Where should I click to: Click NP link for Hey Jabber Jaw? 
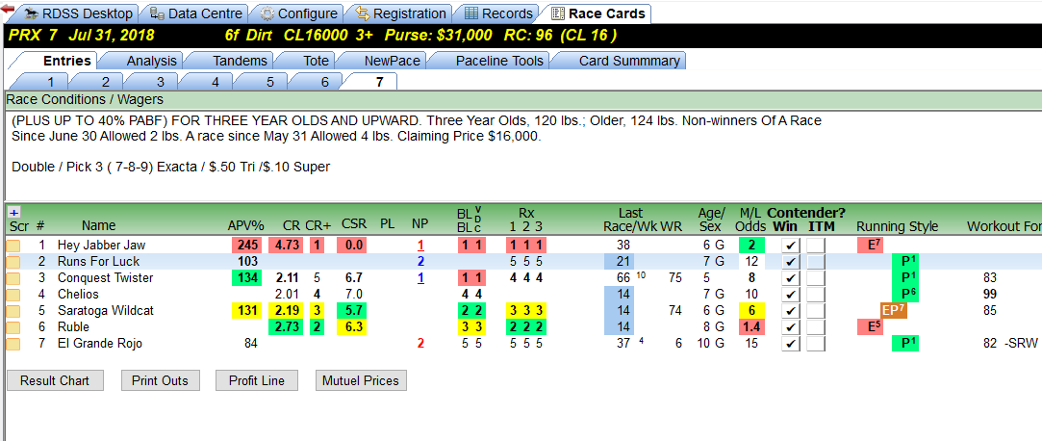coord(420,246)
